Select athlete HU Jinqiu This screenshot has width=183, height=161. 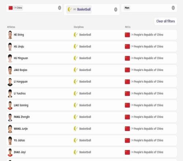pos(19,46)
